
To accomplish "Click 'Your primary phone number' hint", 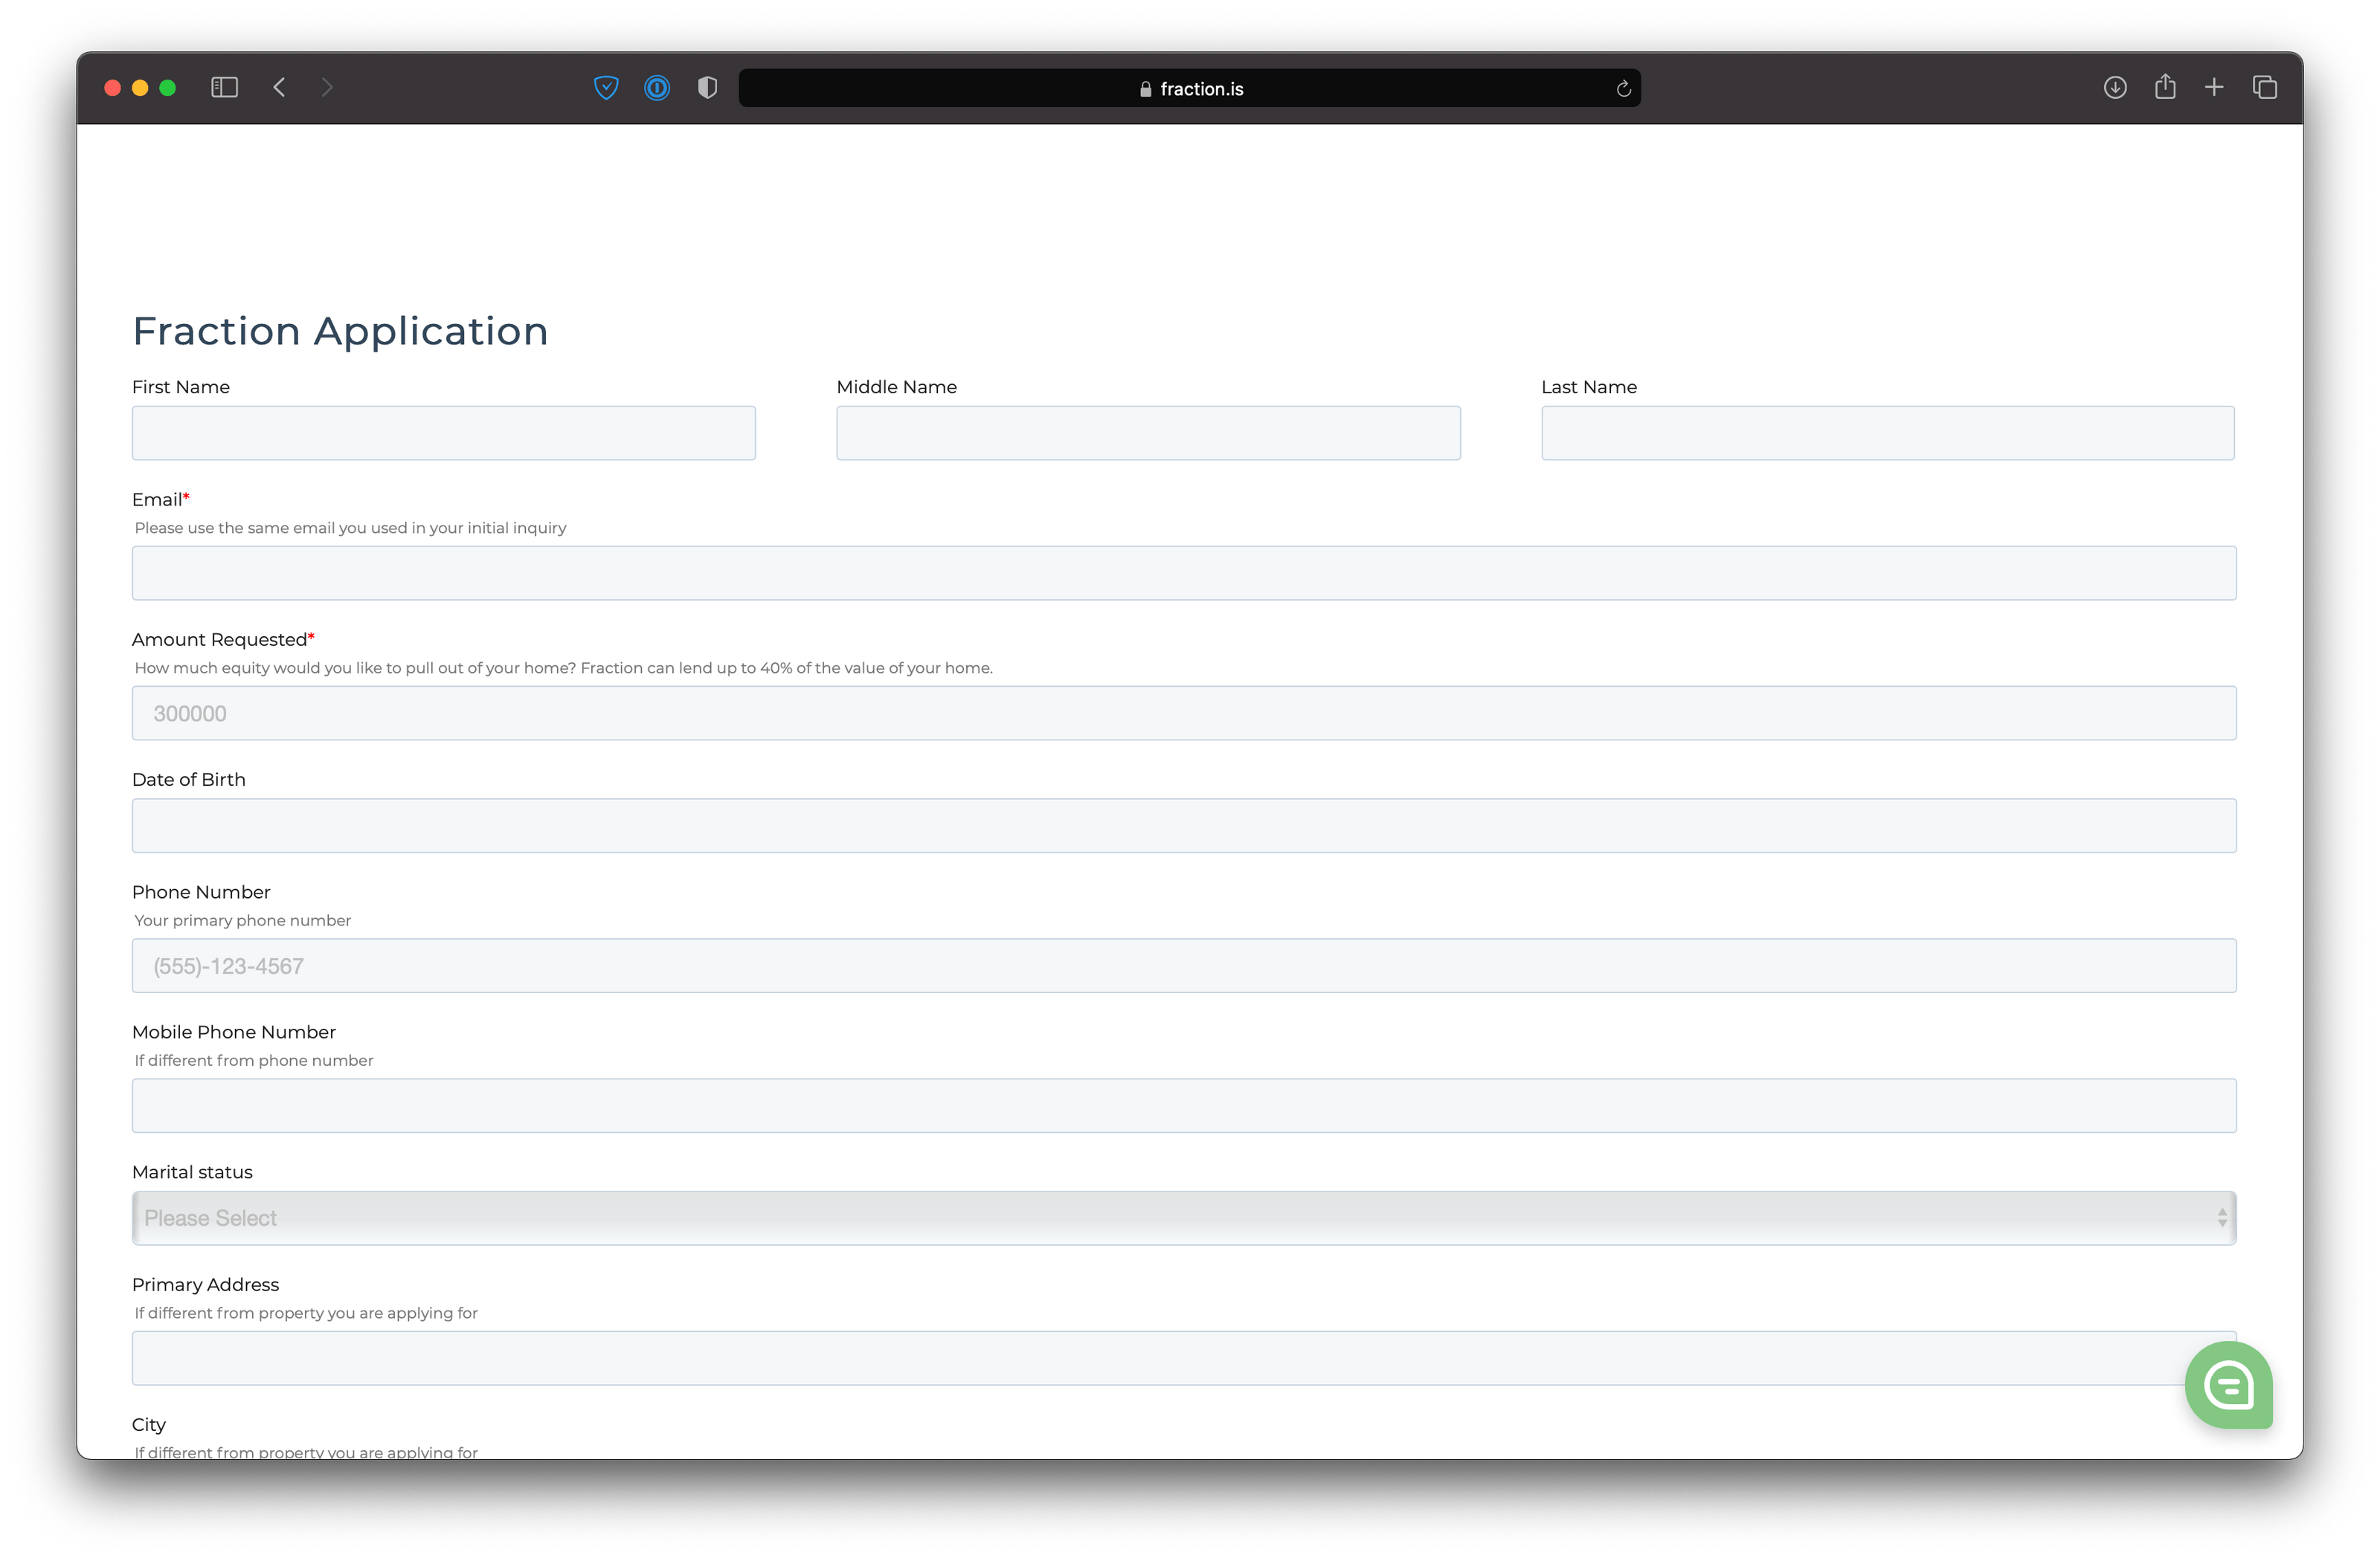I will click(243, 920).
